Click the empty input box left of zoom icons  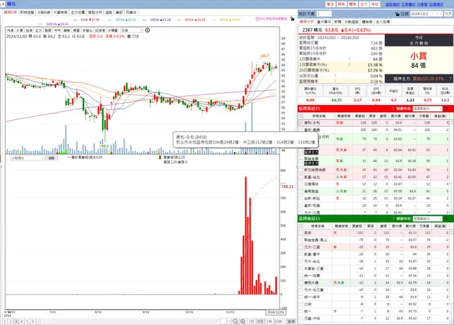point(223,321)
